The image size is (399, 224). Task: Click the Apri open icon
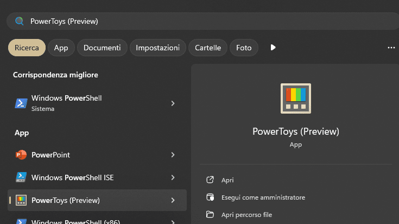point(210,180)
